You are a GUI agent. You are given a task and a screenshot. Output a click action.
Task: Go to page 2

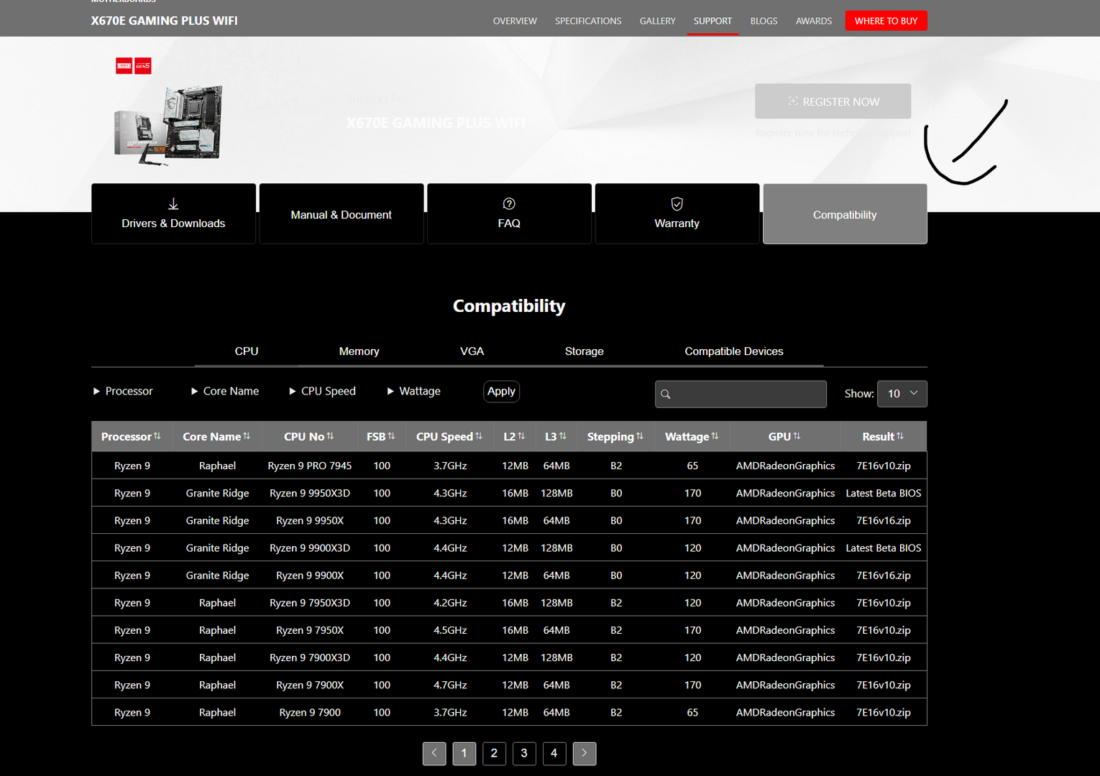[494, 753]
